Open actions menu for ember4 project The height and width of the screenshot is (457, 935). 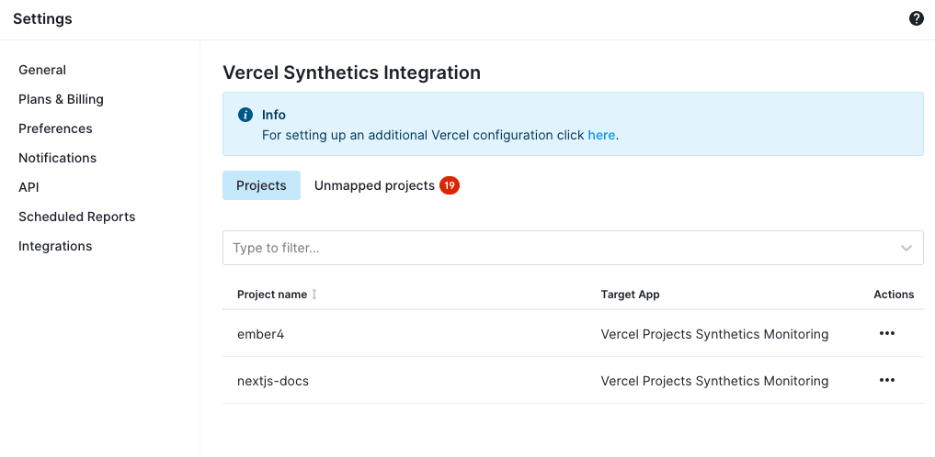[x=886, y=333]
